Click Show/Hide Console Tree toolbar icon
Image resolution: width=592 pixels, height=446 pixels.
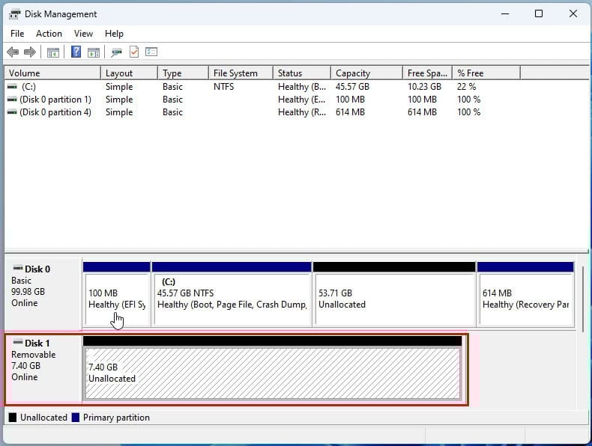coord(53,52)
